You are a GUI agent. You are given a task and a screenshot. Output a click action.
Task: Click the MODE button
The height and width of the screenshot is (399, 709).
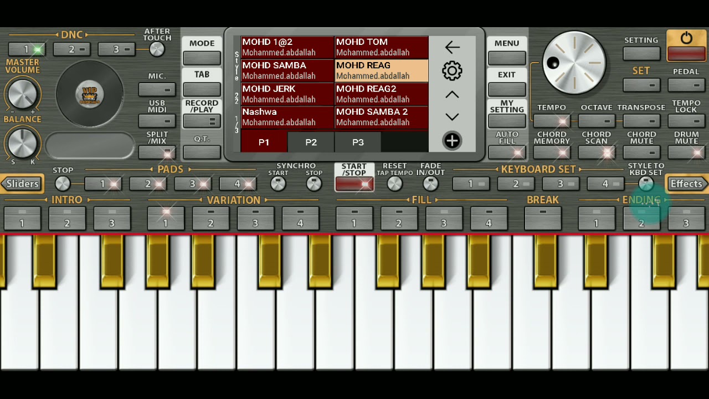(x=202, y=58)
